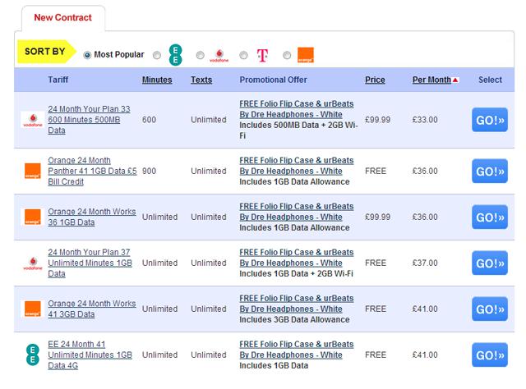Open Orange 24 Month Works 41 3GB link

click(92, 309)
